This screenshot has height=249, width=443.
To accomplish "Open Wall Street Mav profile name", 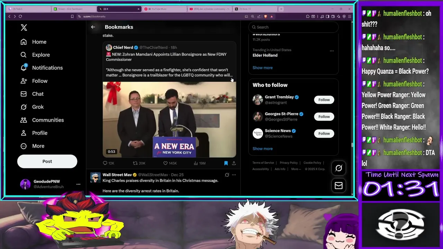I will pos(117,175).
